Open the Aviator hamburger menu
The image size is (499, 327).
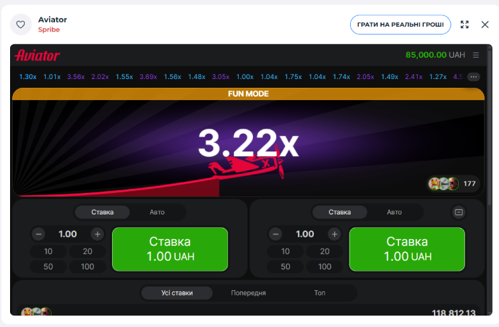pos(476,55)
